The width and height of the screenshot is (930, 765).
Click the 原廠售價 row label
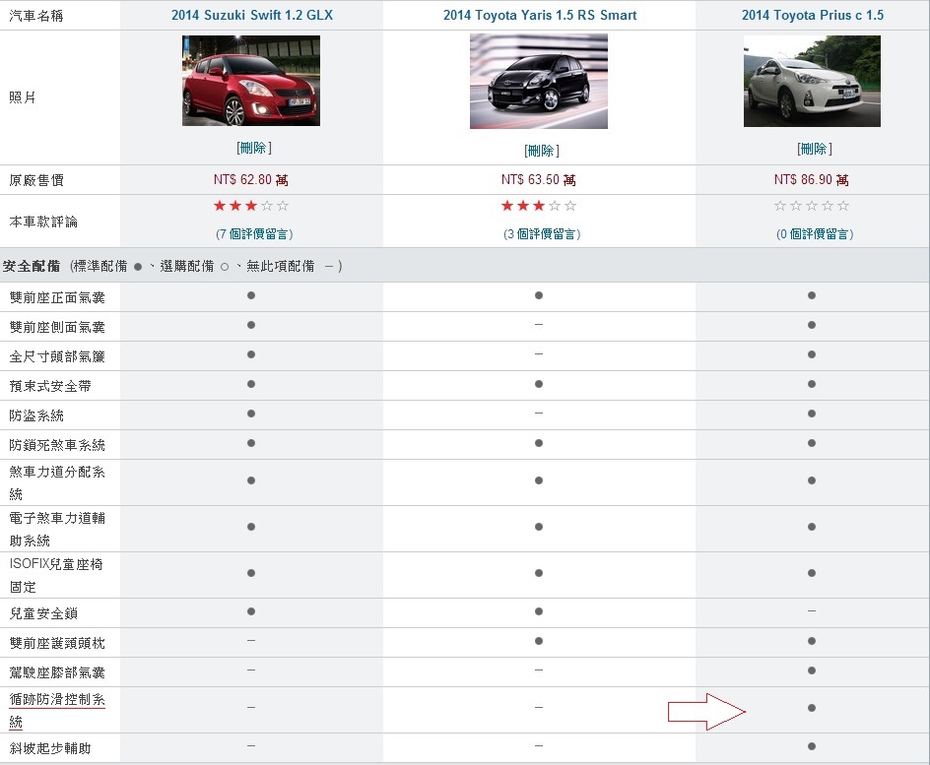(x=36, y=180)
